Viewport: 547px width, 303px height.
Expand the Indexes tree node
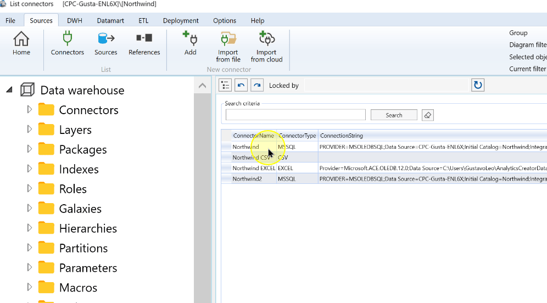tap(30, 169)
